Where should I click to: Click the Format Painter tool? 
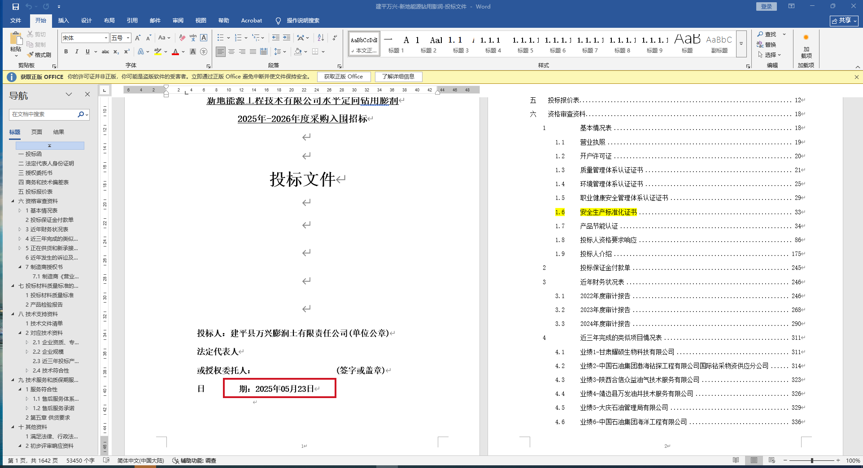coord(39,55)
